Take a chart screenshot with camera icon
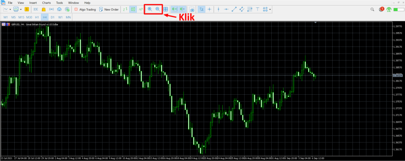 (192, 9)
